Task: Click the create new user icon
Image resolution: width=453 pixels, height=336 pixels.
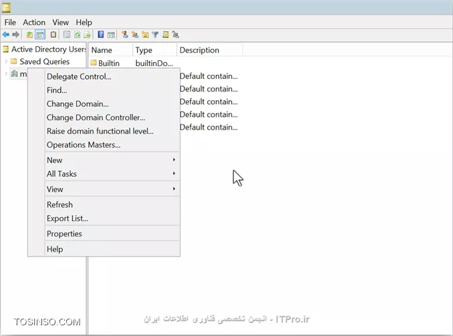Action: pos(124,35)
